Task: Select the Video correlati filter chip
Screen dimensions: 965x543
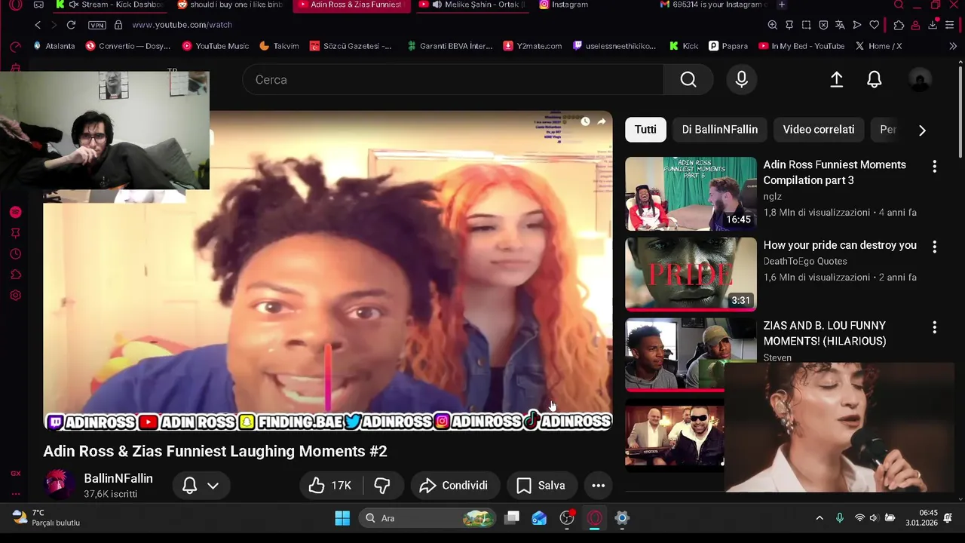Action: pos(819,130)
